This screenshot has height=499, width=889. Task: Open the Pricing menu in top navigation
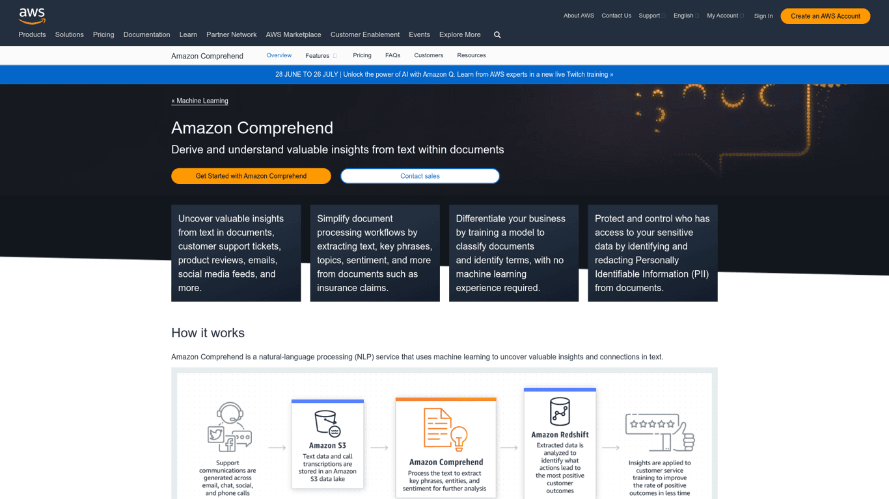pyautogui.click(x=103, y=35)
